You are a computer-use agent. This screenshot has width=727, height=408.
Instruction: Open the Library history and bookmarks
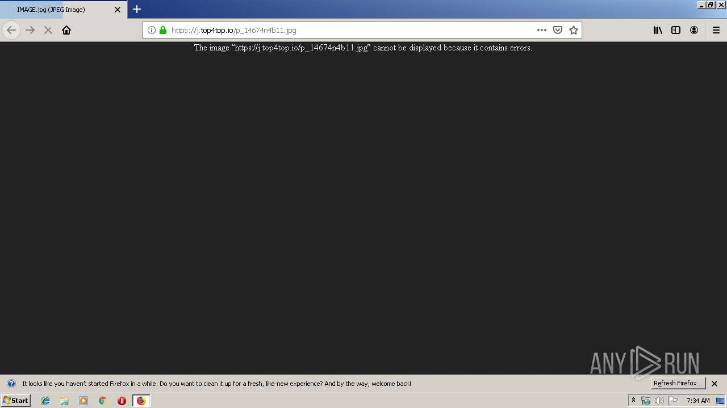[658, 30]
